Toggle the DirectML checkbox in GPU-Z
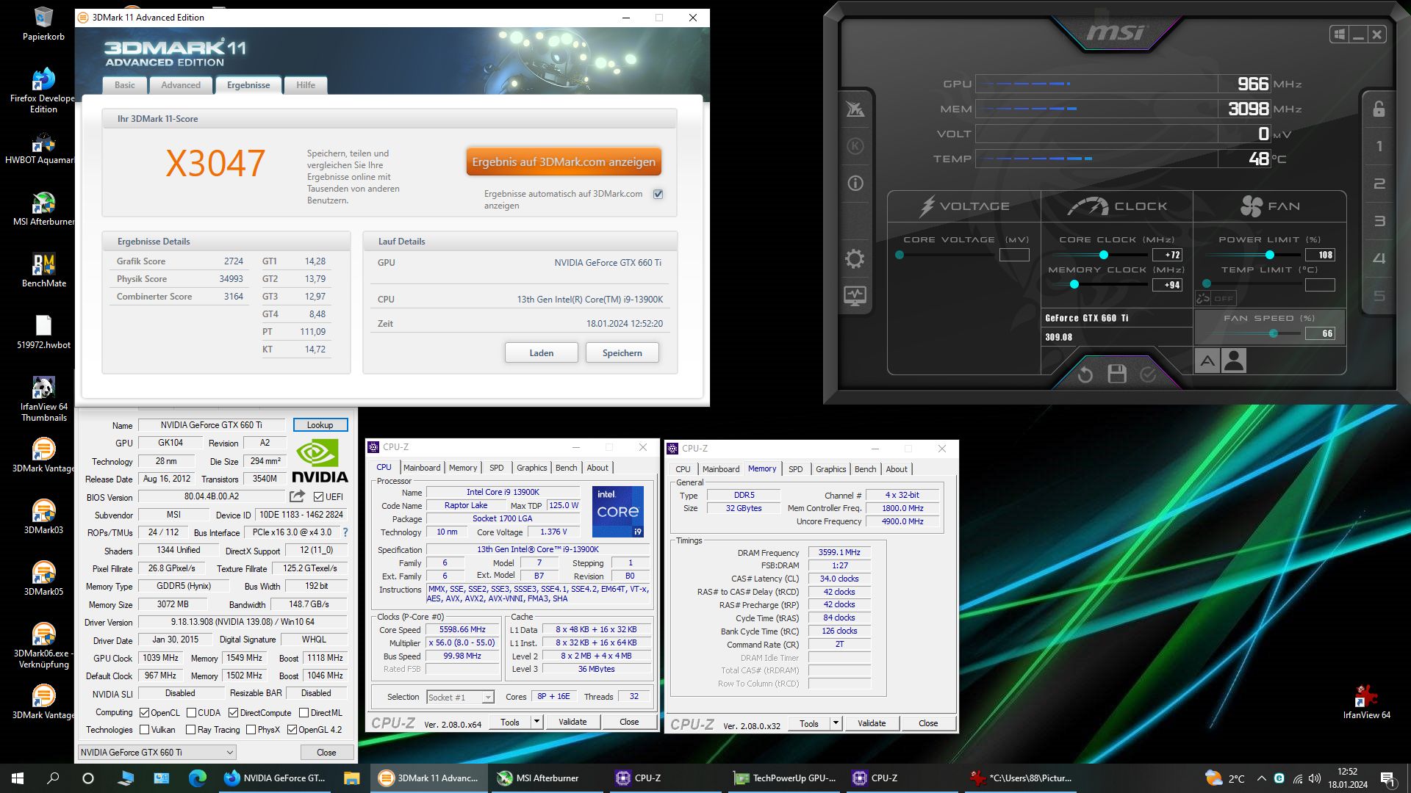 click(x=304, y=713)
